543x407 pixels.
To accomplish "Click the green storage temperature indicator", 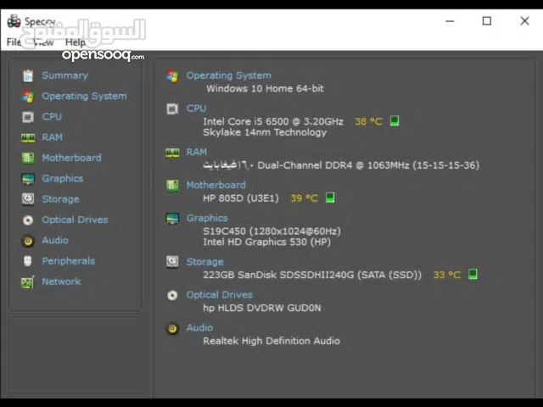I will pyautogui.click(x=473, y=275).
